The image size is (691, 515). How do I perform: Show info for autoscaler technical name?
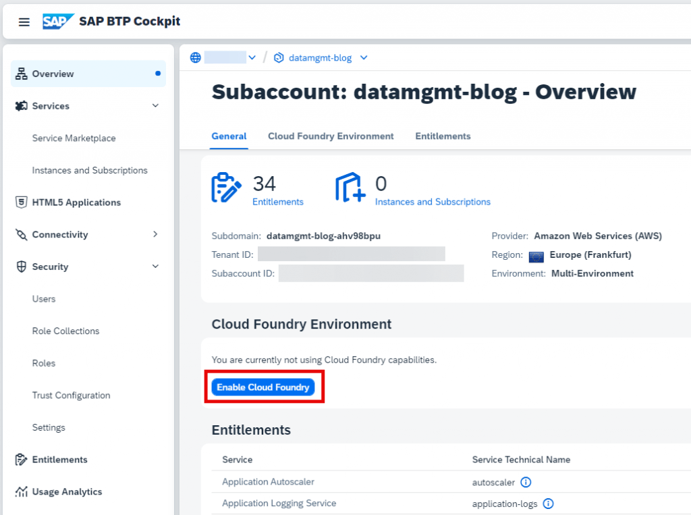(526, 483)
